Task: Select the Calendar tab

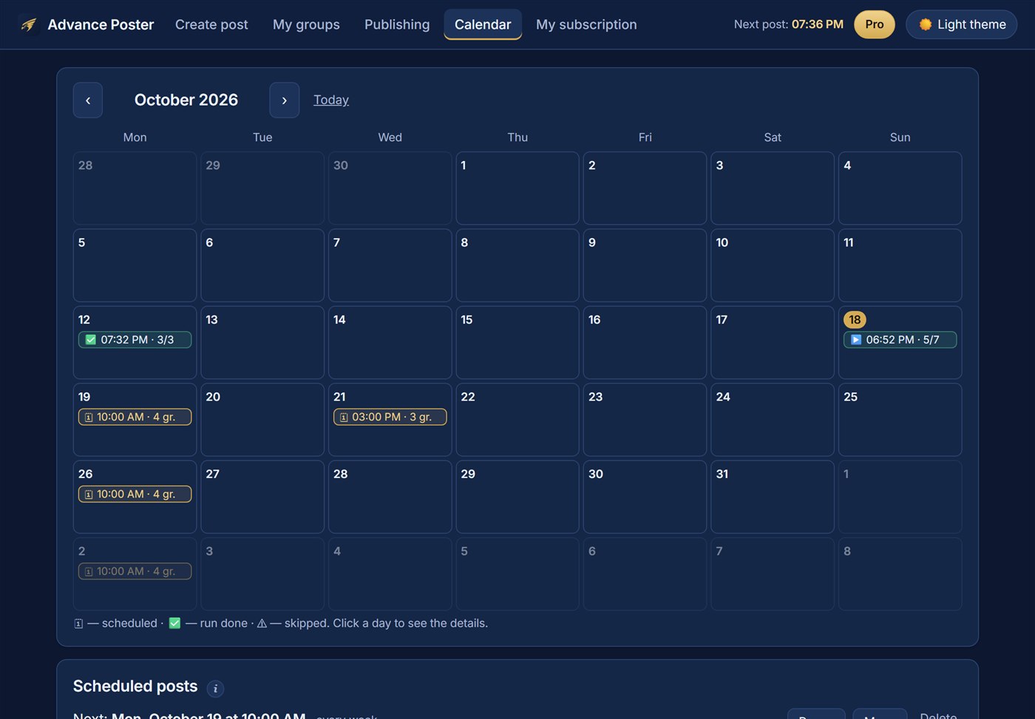Action: [x=483, y=24]
